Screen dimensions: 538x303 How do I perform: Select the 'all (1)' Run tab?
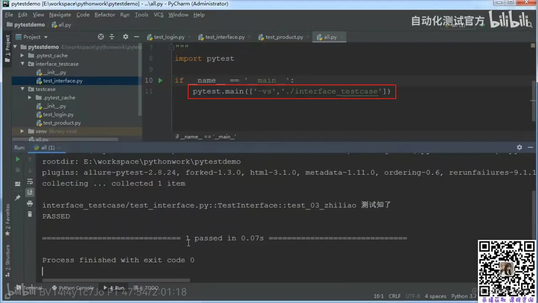[48, 148]
